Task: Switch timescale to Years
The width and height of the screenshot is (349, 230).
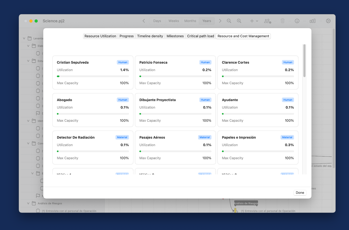Action: [x=207, y=21]
